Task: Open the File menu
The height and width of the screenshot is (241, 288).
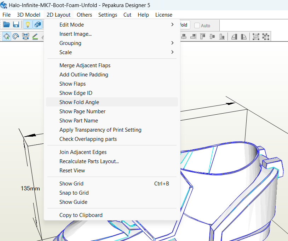Action: coord(6,15)
